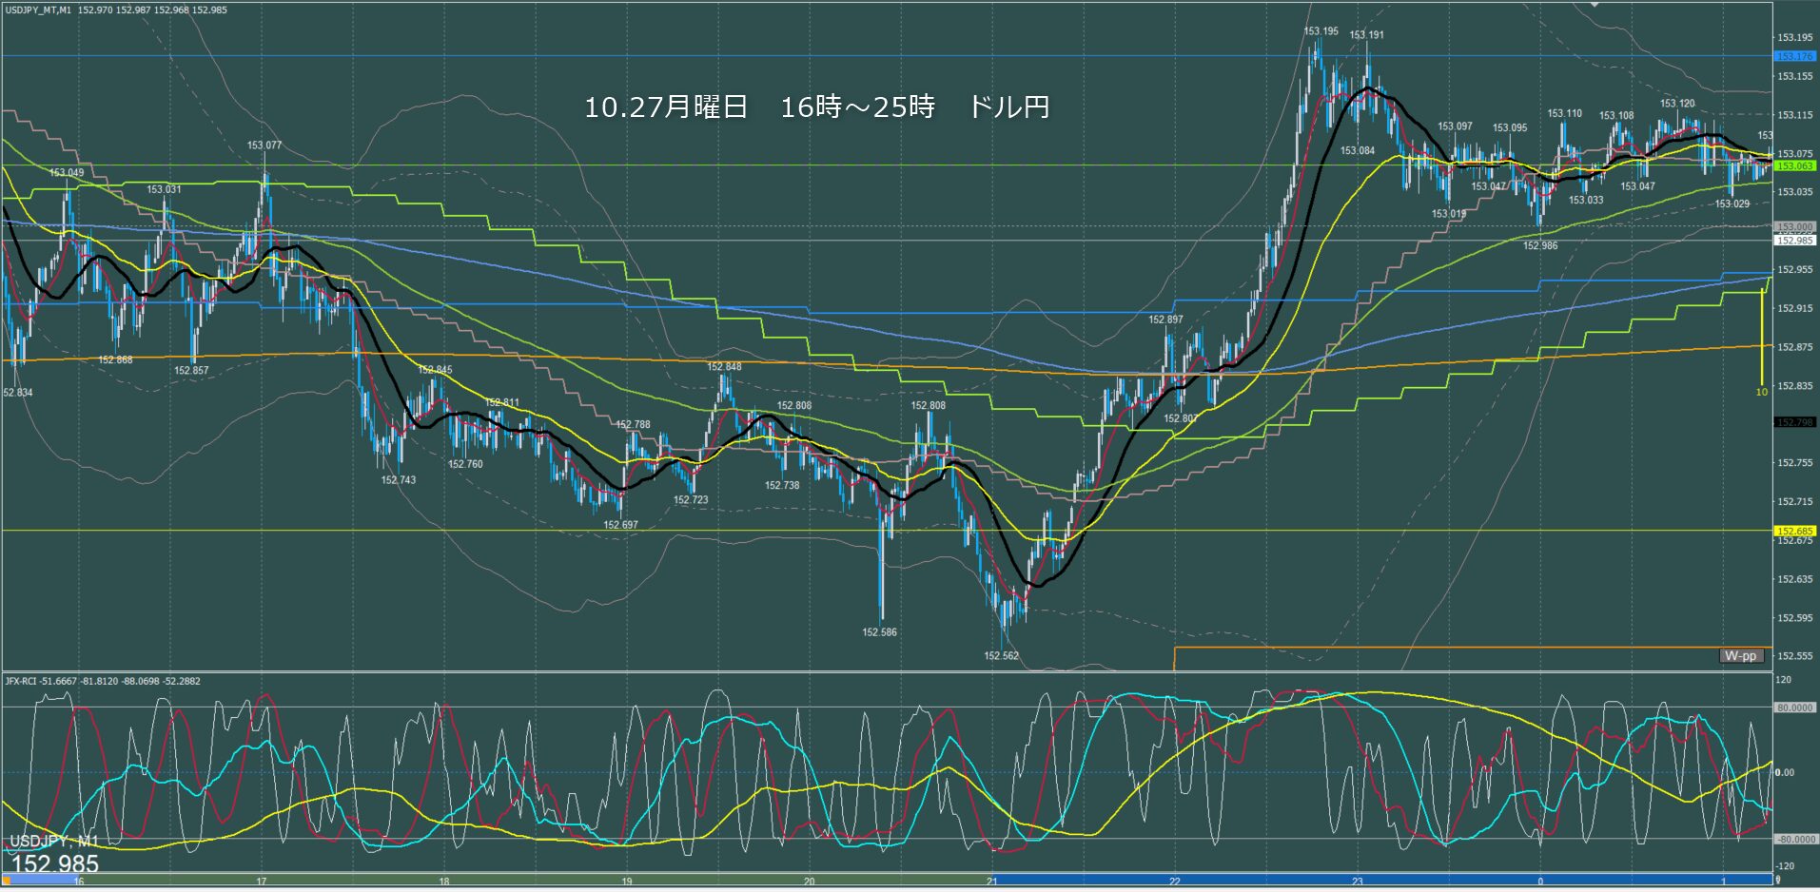Screen dimensions: 1820x892
Task: Click the W-pp weekly pivot label
Action: tap(1741, 656)
